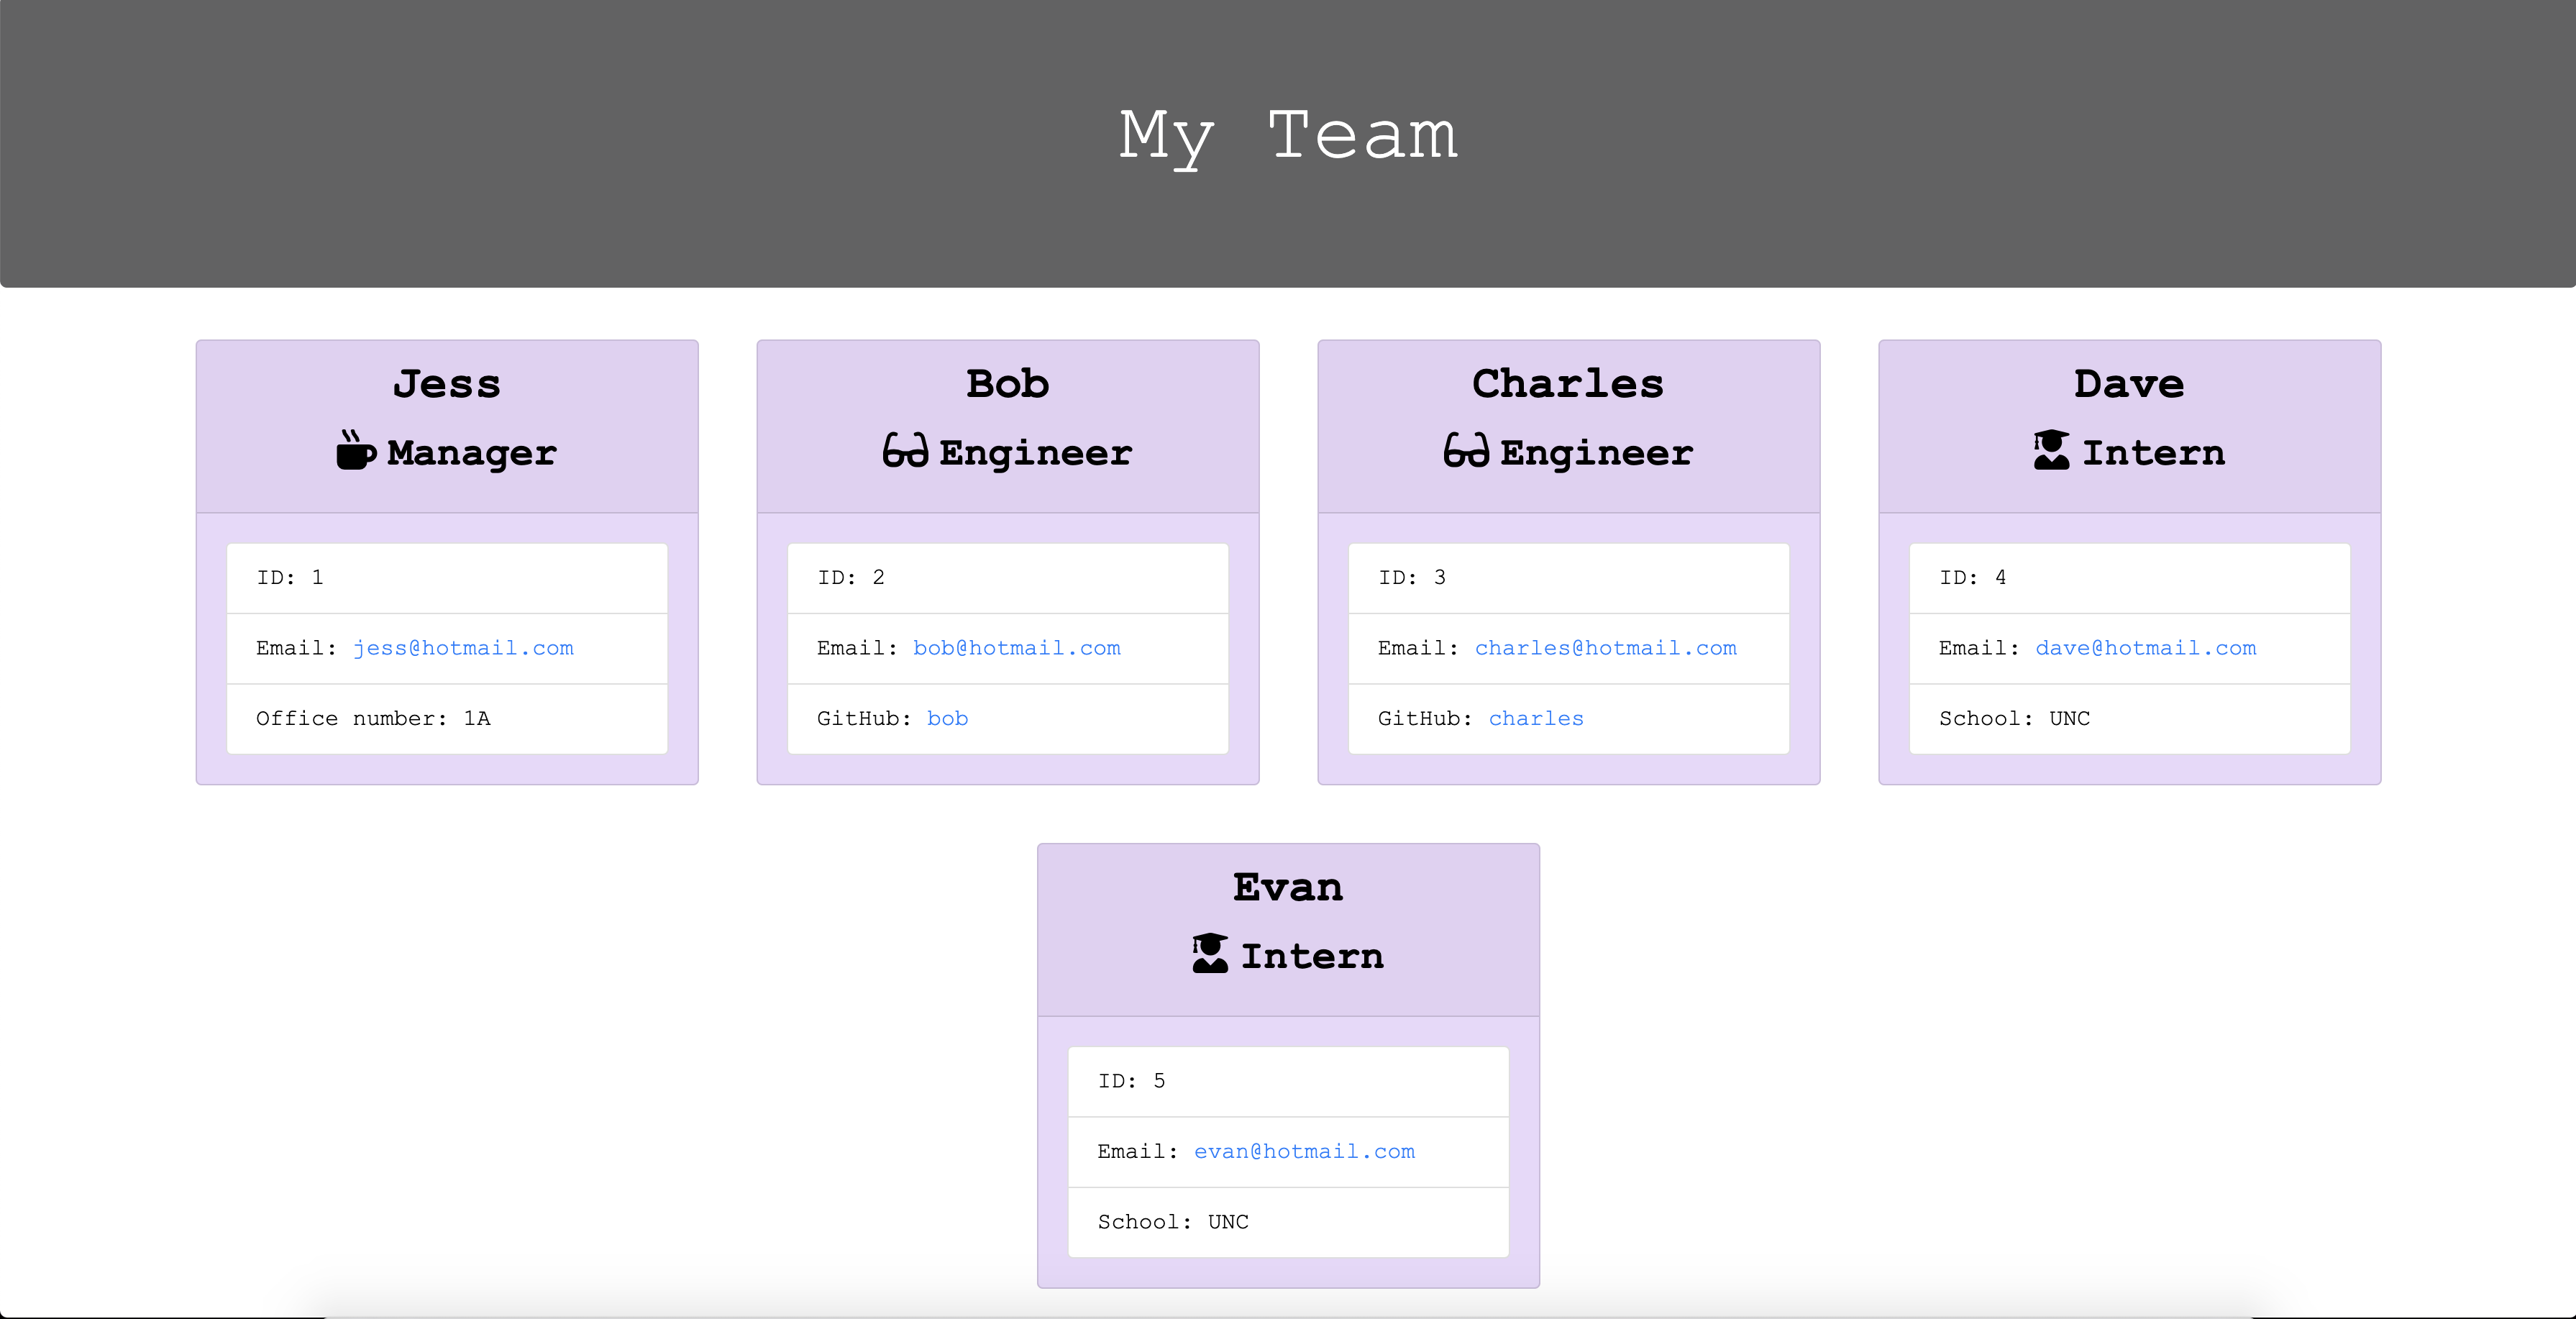Click the ID: 2 row on Bob's card

pos(1007,578)
